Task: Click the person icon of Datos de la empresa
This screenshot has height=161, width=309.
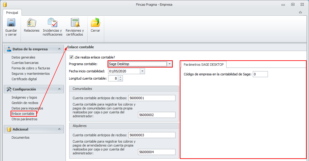Action: (x=9, y=49)
